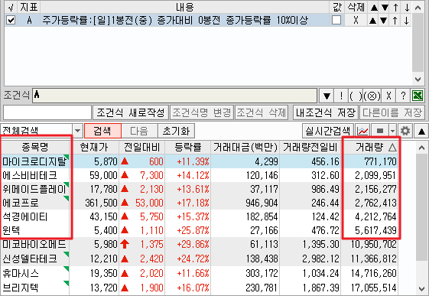Viewport: 429px width, 296px height.
Task: Sort by the 거래량전일비 column header
Action: [x=310, y=147]
